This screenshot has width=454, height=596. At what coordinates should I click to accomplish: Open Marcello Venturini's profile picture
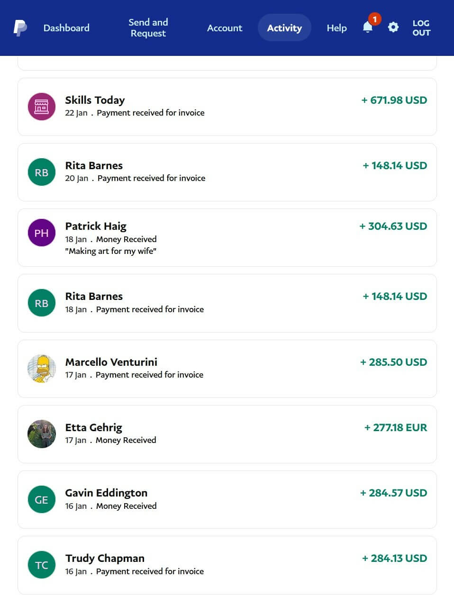(x=42, y=369)
